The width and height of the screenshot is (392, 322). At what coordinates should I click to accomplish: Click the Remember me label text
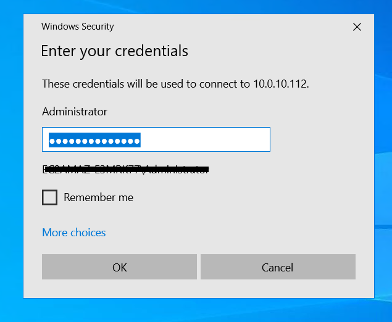[98, 198]
